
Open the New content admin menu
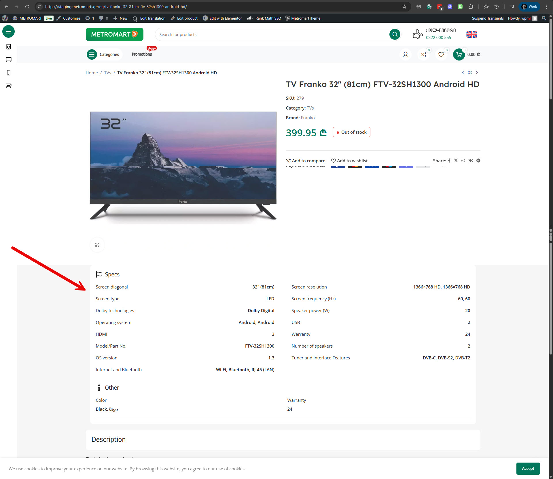click(x=120, y=18)
